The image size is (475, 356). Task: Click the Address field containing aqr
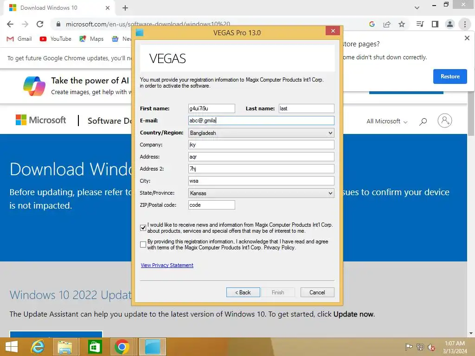[261, 157]
